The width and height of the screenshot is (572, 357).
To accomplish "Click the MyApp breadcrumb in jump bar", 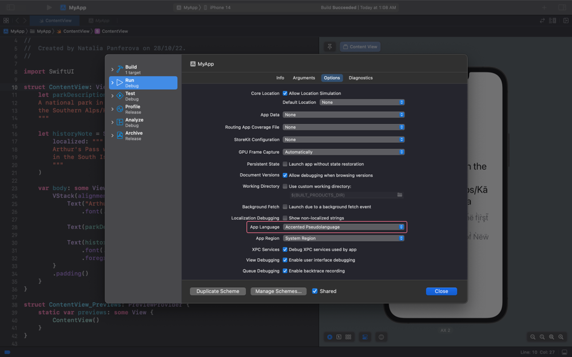I will [14, 31].
